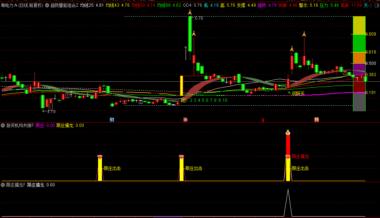Click the 0.618 Fibonacci level label
This screenshot has height=218, width=380.
click(x=371, y=52)
